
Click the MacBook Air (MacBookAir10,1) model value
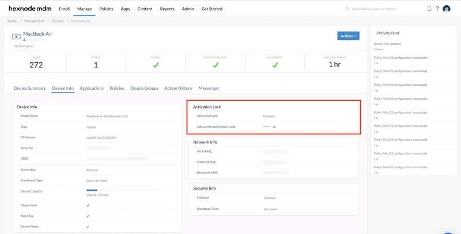(107, 116)
